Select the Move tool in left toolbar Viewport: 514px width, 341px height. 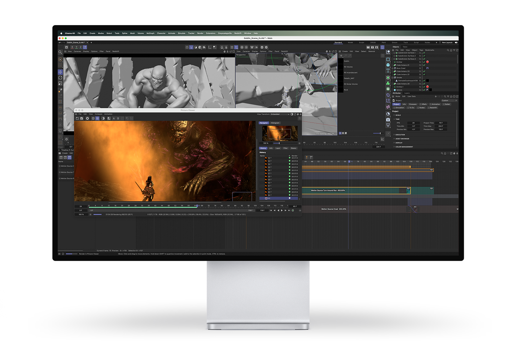coord(60,72)
